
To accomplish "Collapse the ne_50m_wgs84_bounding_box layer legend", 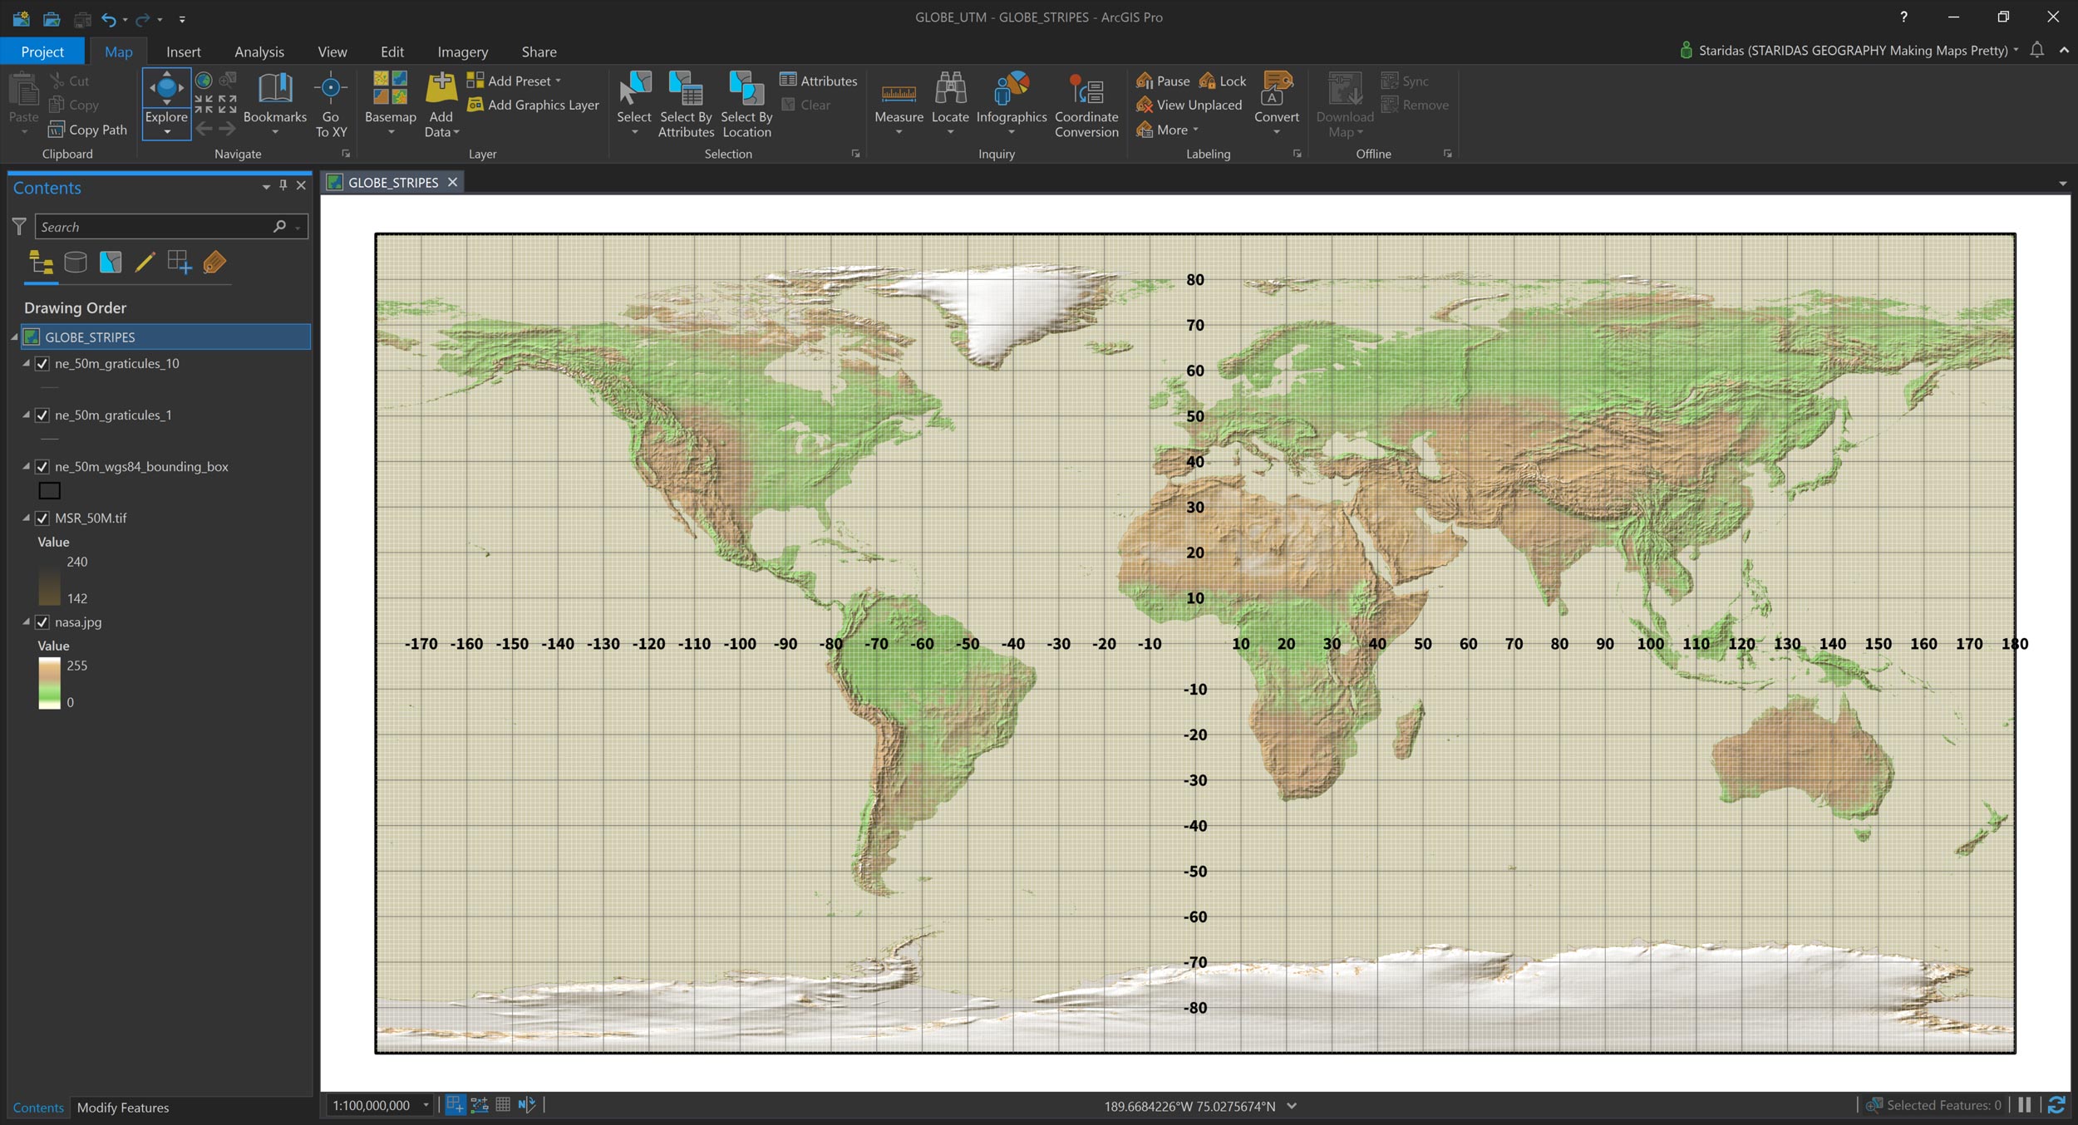I will tap(26, 467).
